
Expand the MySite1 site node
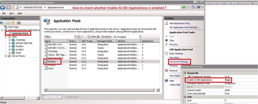click(x=10, y=46)
